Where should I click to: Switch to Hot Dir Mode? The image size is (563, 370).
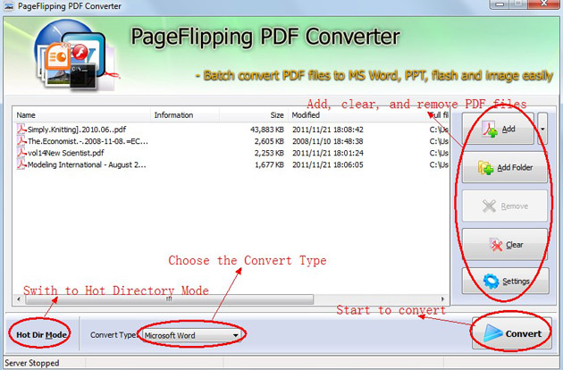(x=41, y=335)
